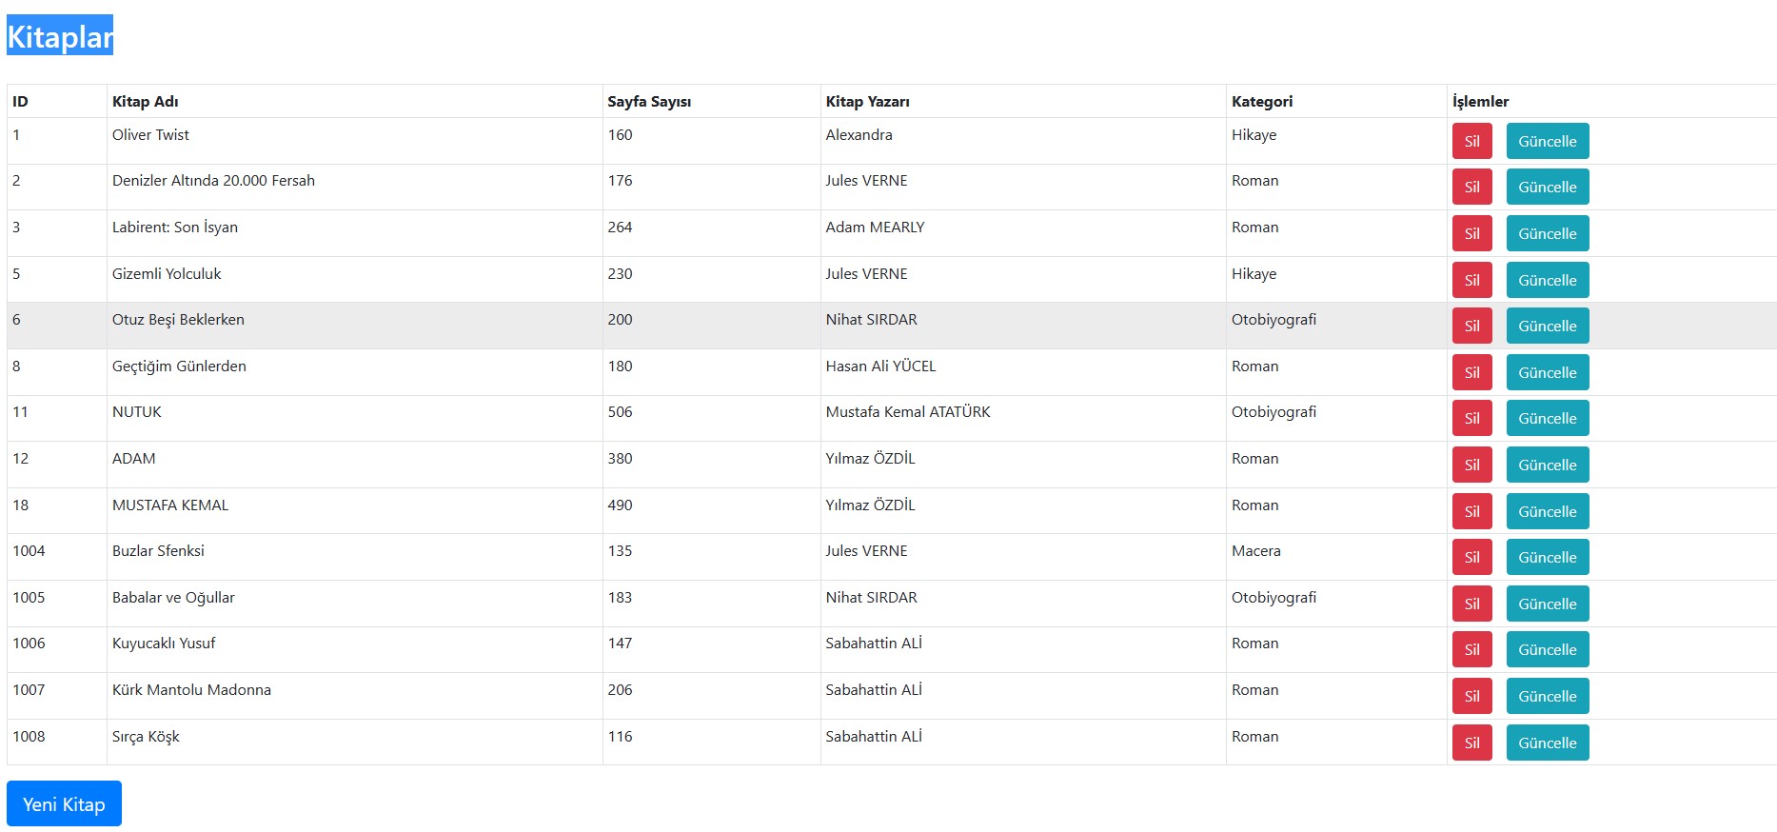Image resolution: width=1777 pixels, height=832 pixels.
Task: Click the Yeni Kitap button
Action: pyautogui.click(x=64, y=804)
